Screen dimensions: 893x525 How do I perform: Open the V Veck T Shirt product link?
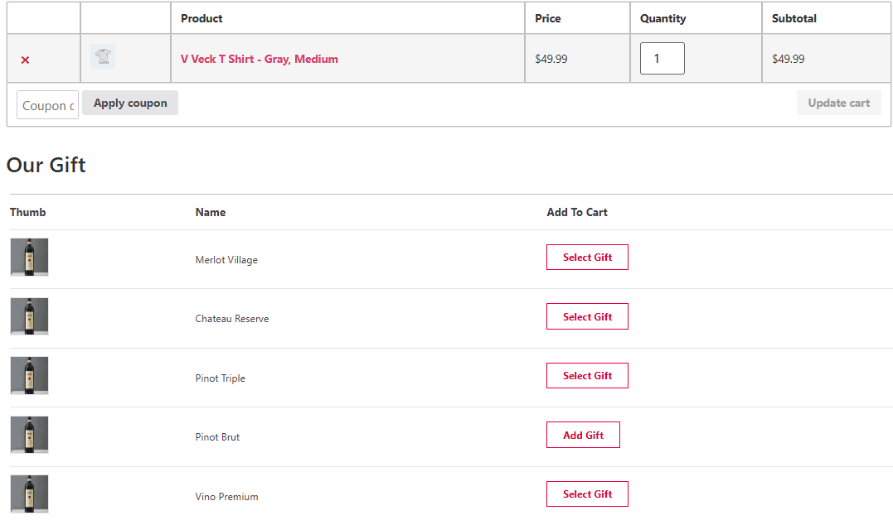(260, 59)
